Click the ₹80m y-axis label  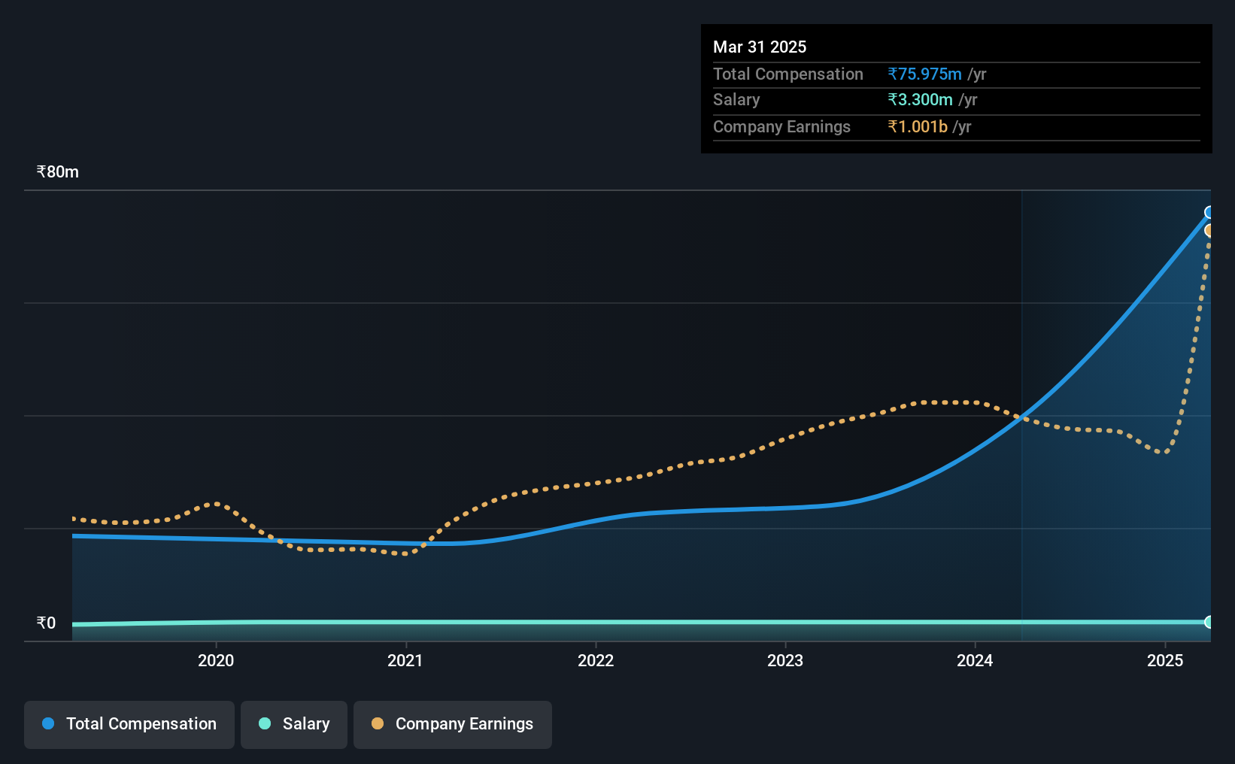click(x=58, y=171)
